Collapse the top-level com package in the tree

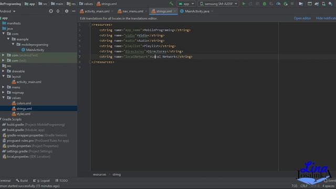4,34
